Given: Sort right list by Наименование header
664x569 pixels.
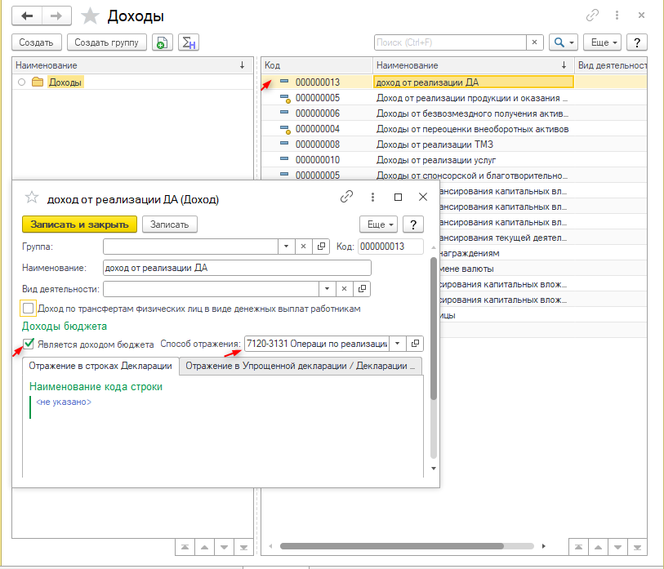Looking at the screenshot, I should tap(473, 65).
